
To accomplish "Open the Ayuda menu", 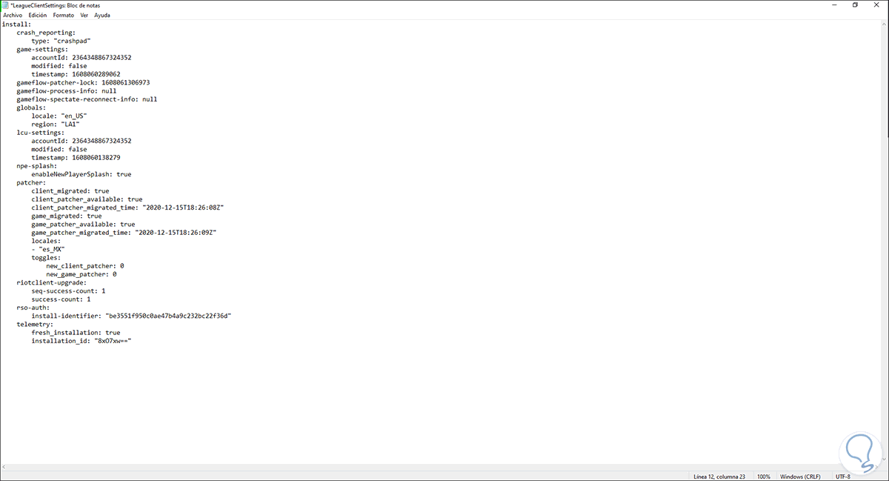I will click(x=102, y=15).
